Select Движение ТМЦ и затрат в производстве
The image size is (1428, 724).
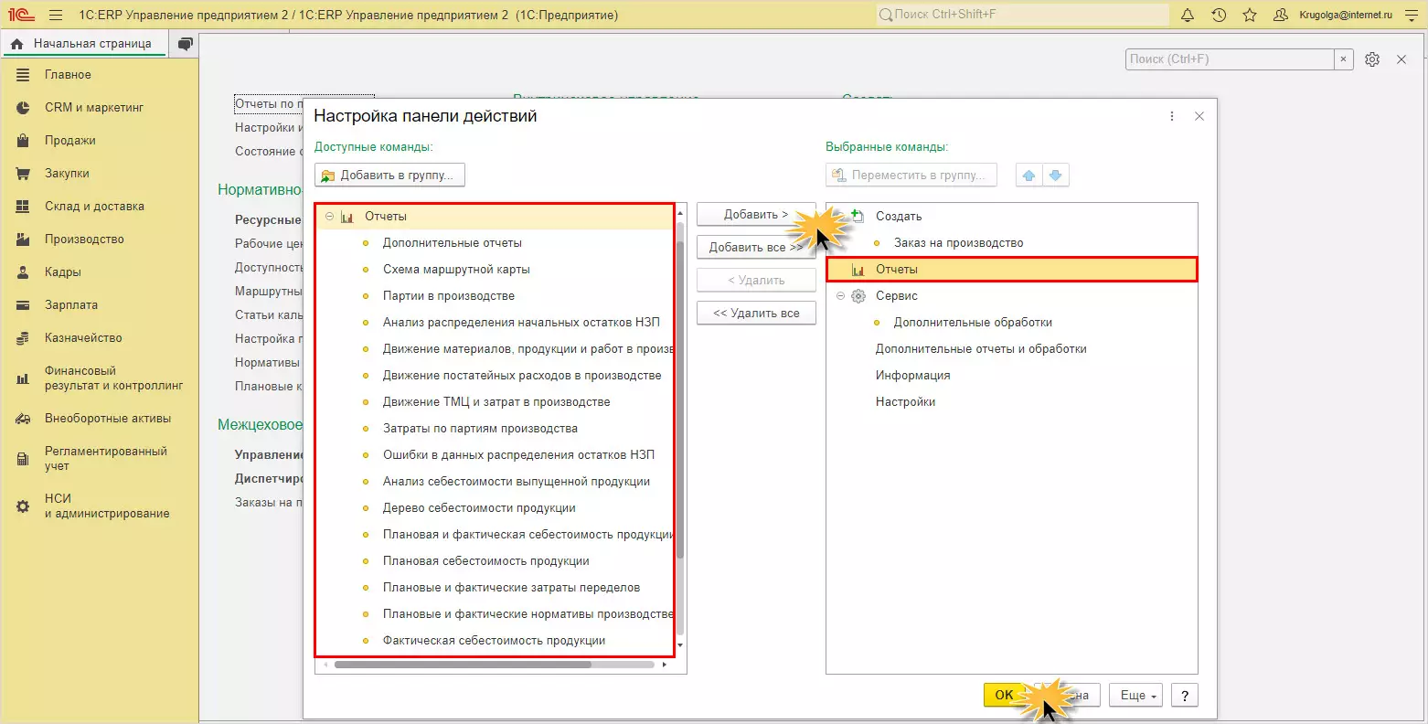pos(496,402)
